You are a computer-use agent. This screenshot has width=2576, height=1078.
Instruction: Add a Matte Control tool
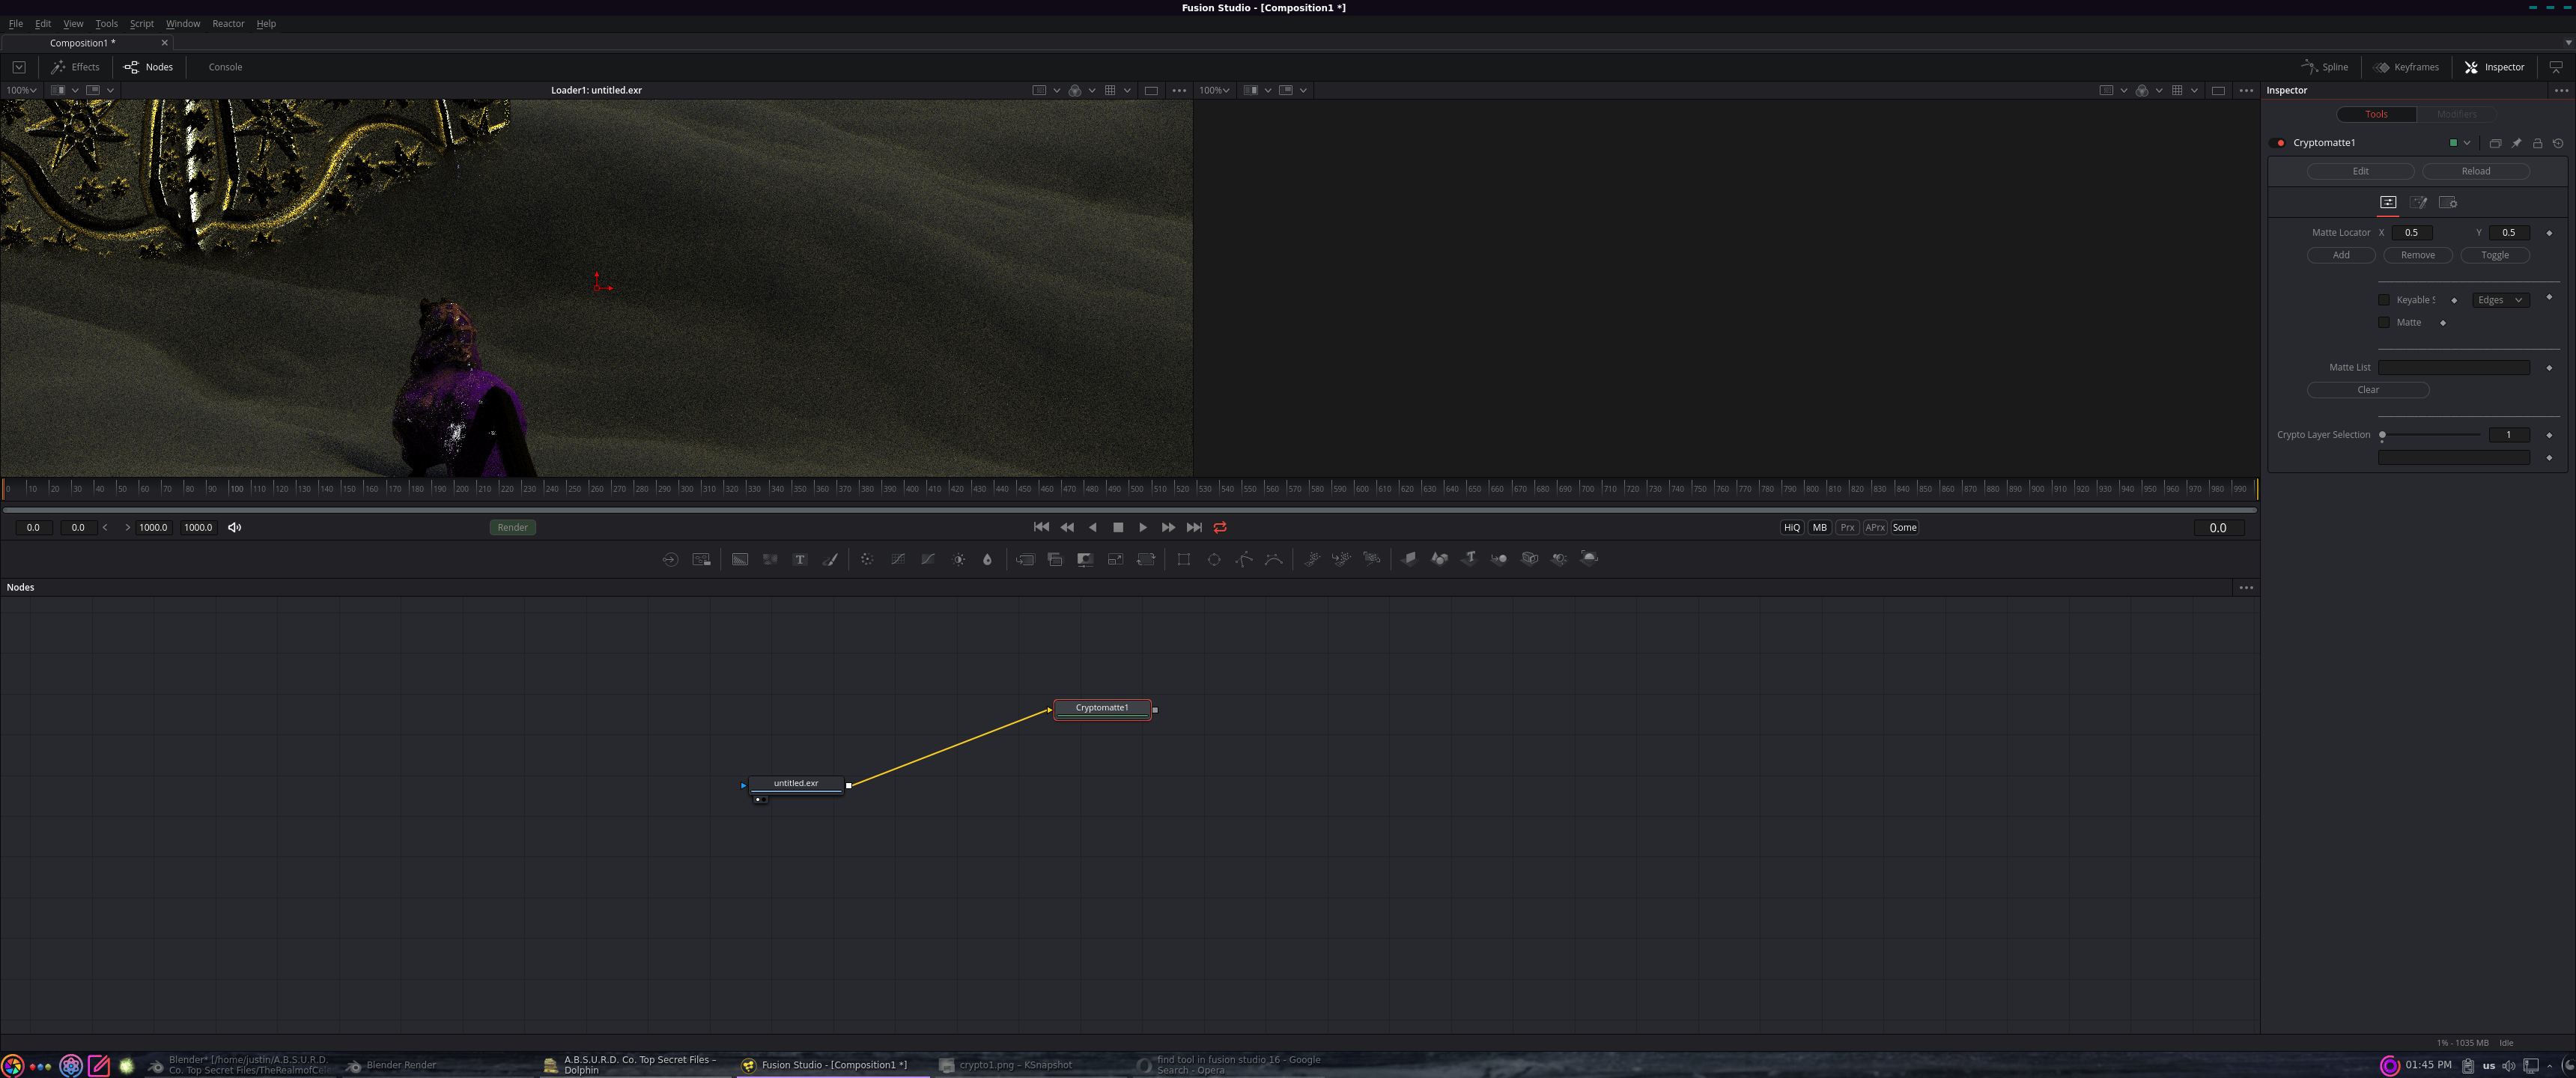1085,559
